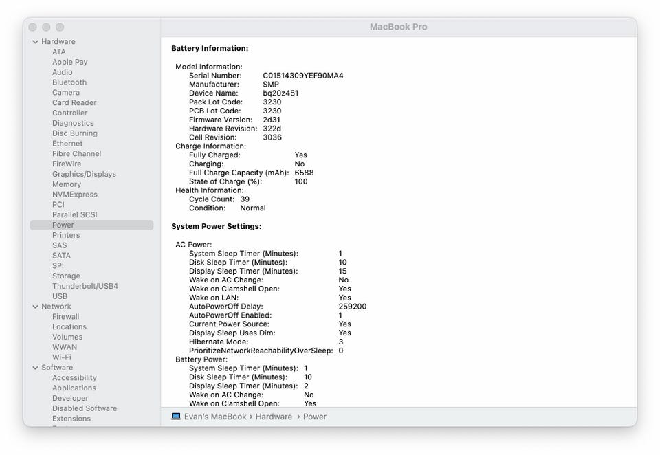The width and height of the screenshot is (660, 455).
Task: Open the Card Reader entry
Action: (74, 102)
